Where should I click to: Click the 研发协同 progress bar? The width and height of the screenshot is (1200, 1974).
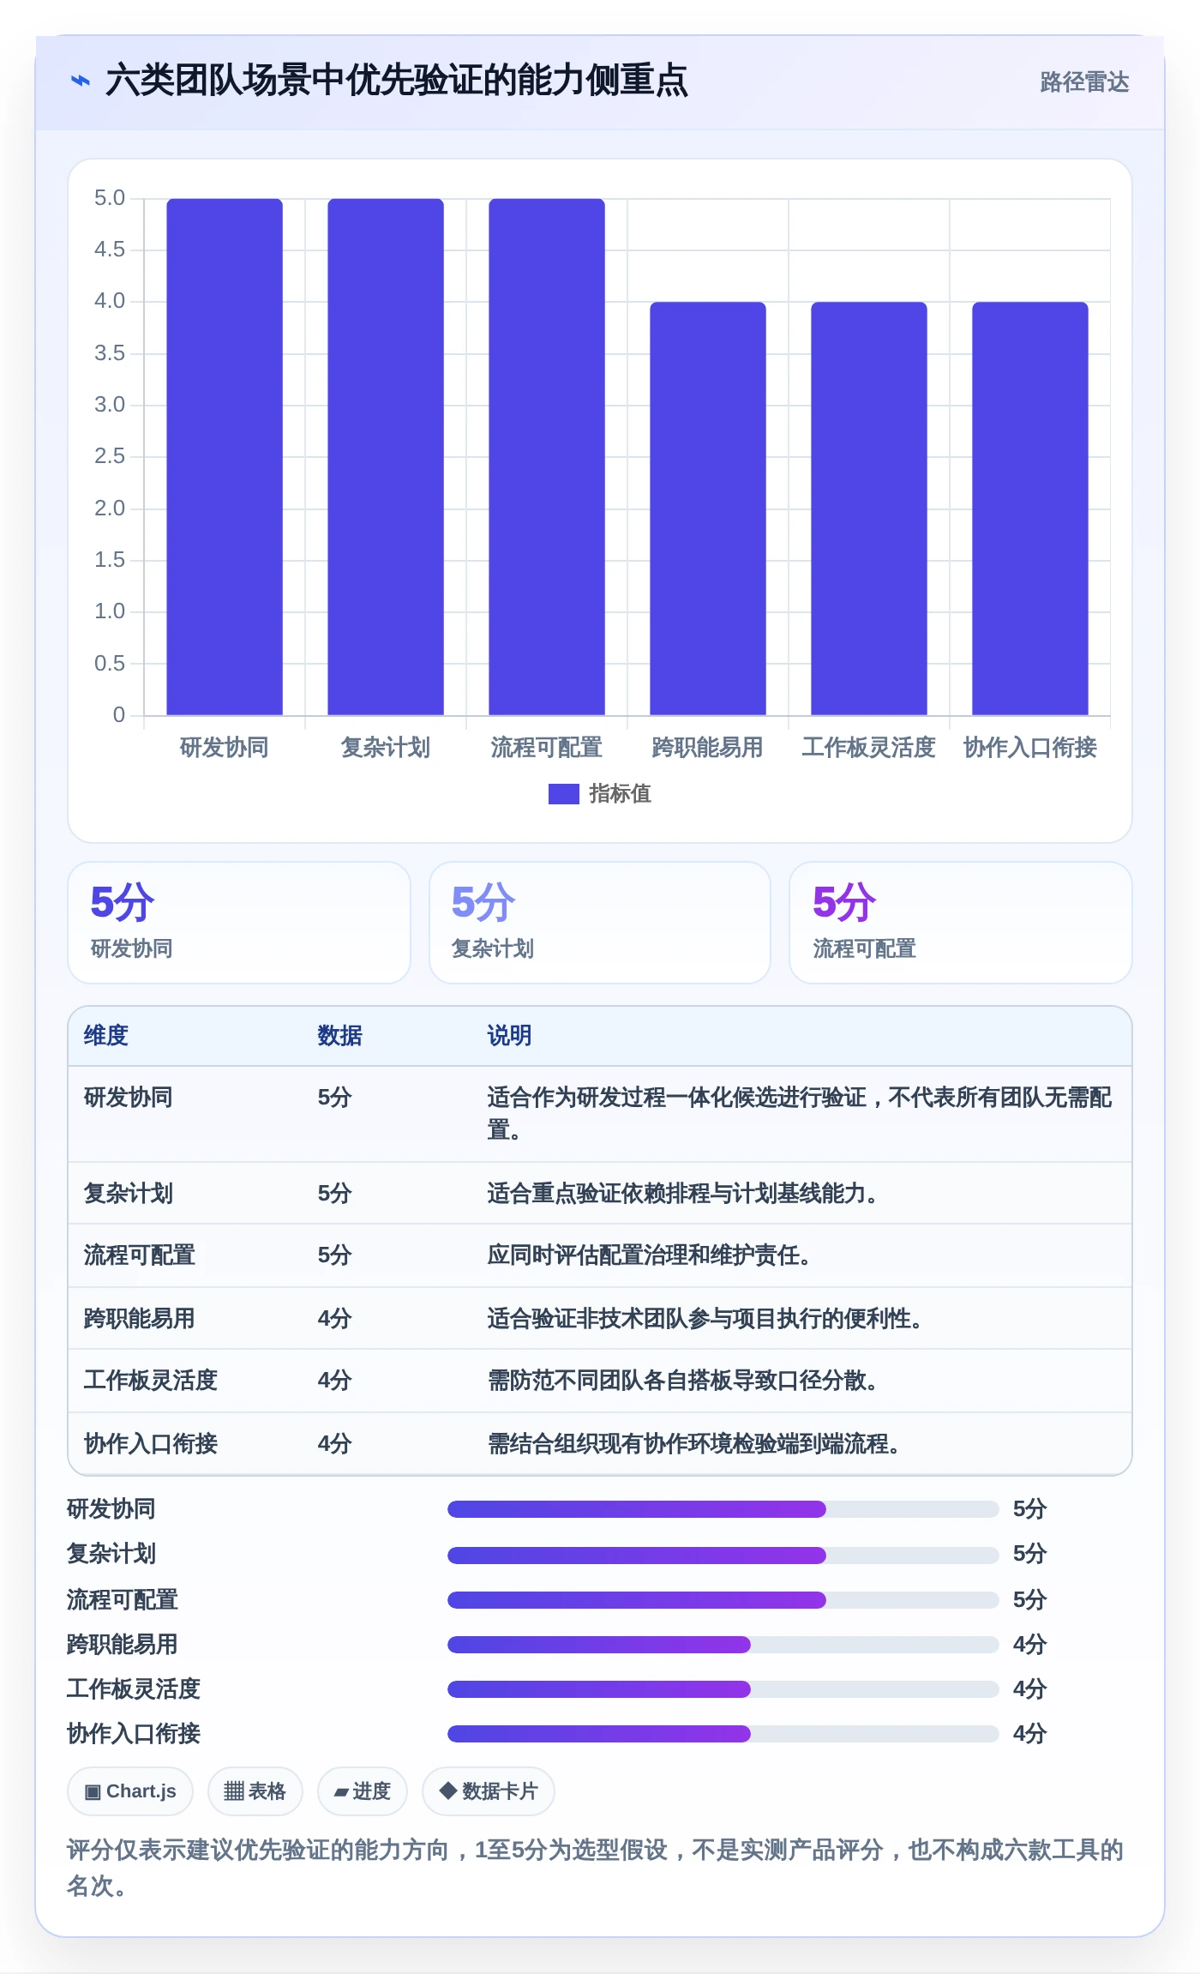click(x=723, y=1509)
